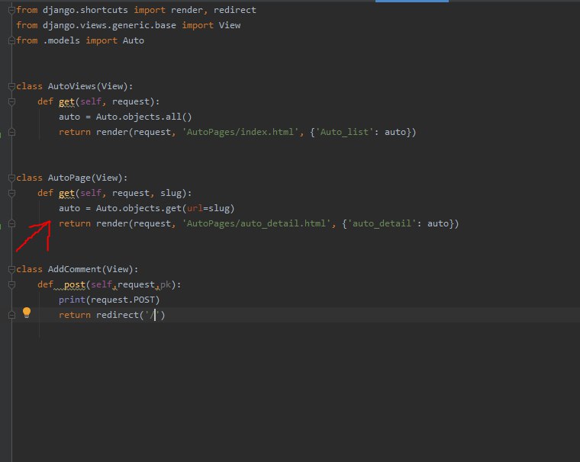The image size is (580, 462).
Task: Click the string 'AutoPages/auto_detail.html'
Action: pyautogui.click(x=256, y=223)
